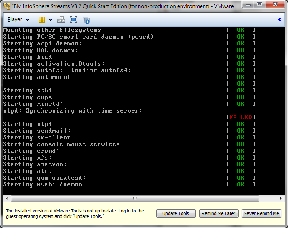Click the 'Mounting other filesystems:' line
288x228 pixels.
click(x=54, y=30)
